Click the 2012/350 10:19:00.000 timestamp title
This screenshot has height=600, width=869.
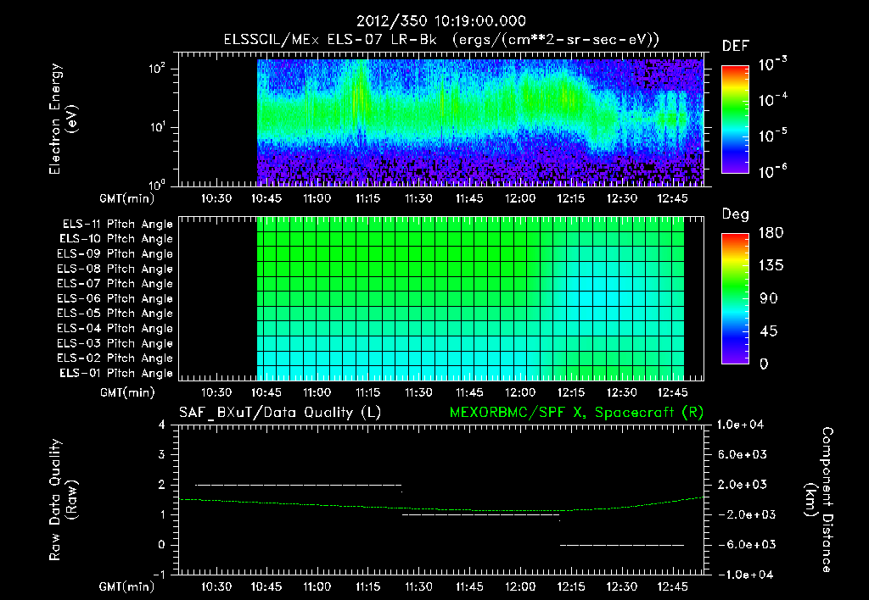(440, 21)
